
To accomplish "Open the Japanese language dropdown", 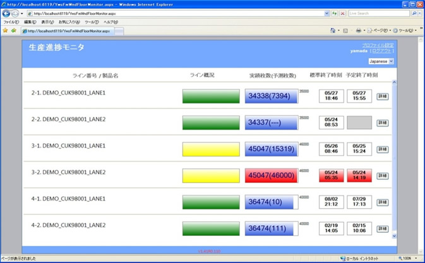I will click(381, 61).
